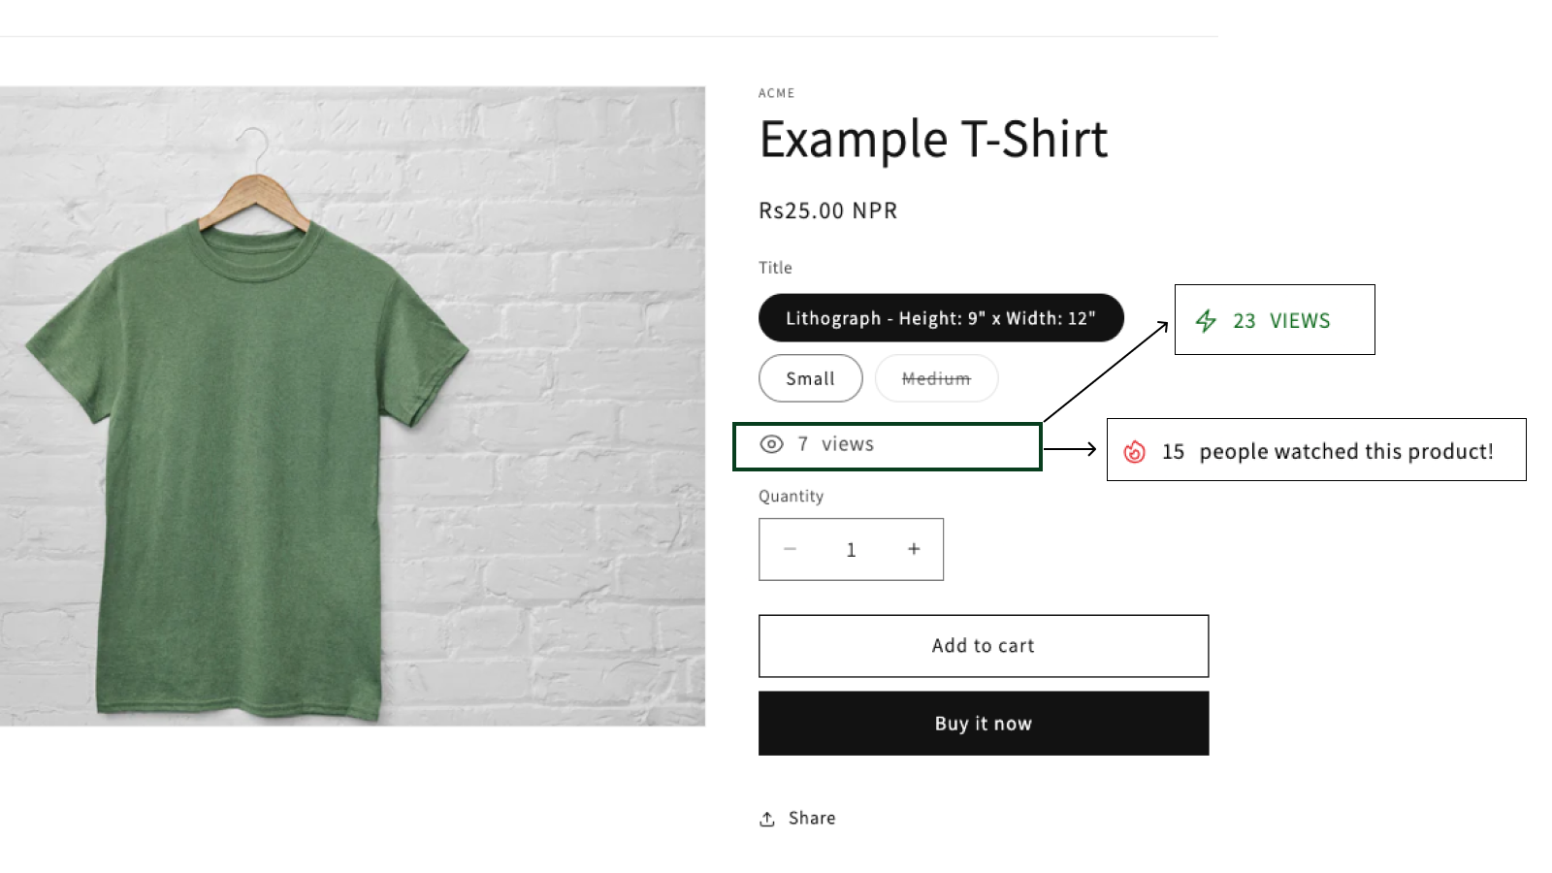
Task: Decrease quantity with the minus icon
Action: pos(790,549)
